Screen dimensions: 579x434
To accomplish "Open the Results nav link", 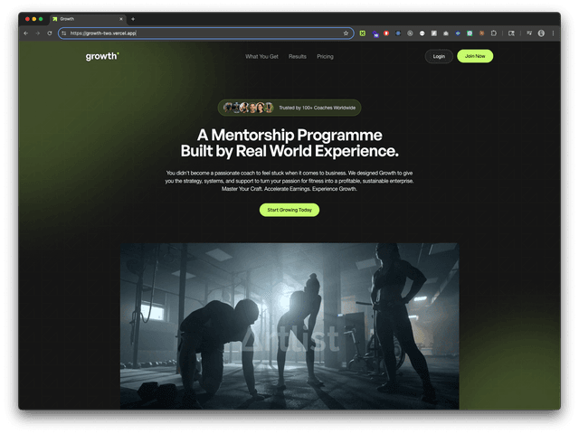I will 298,56.
